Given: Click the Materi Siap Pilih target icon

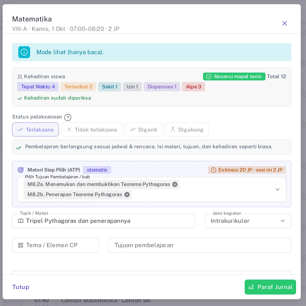Looking at the screenshot, I should [21, 170].
